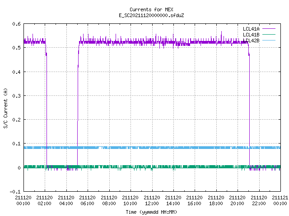289x216 pixels.
Task: Click the x-axis tick 211120 02:00
Action: (x=44, y=200)
